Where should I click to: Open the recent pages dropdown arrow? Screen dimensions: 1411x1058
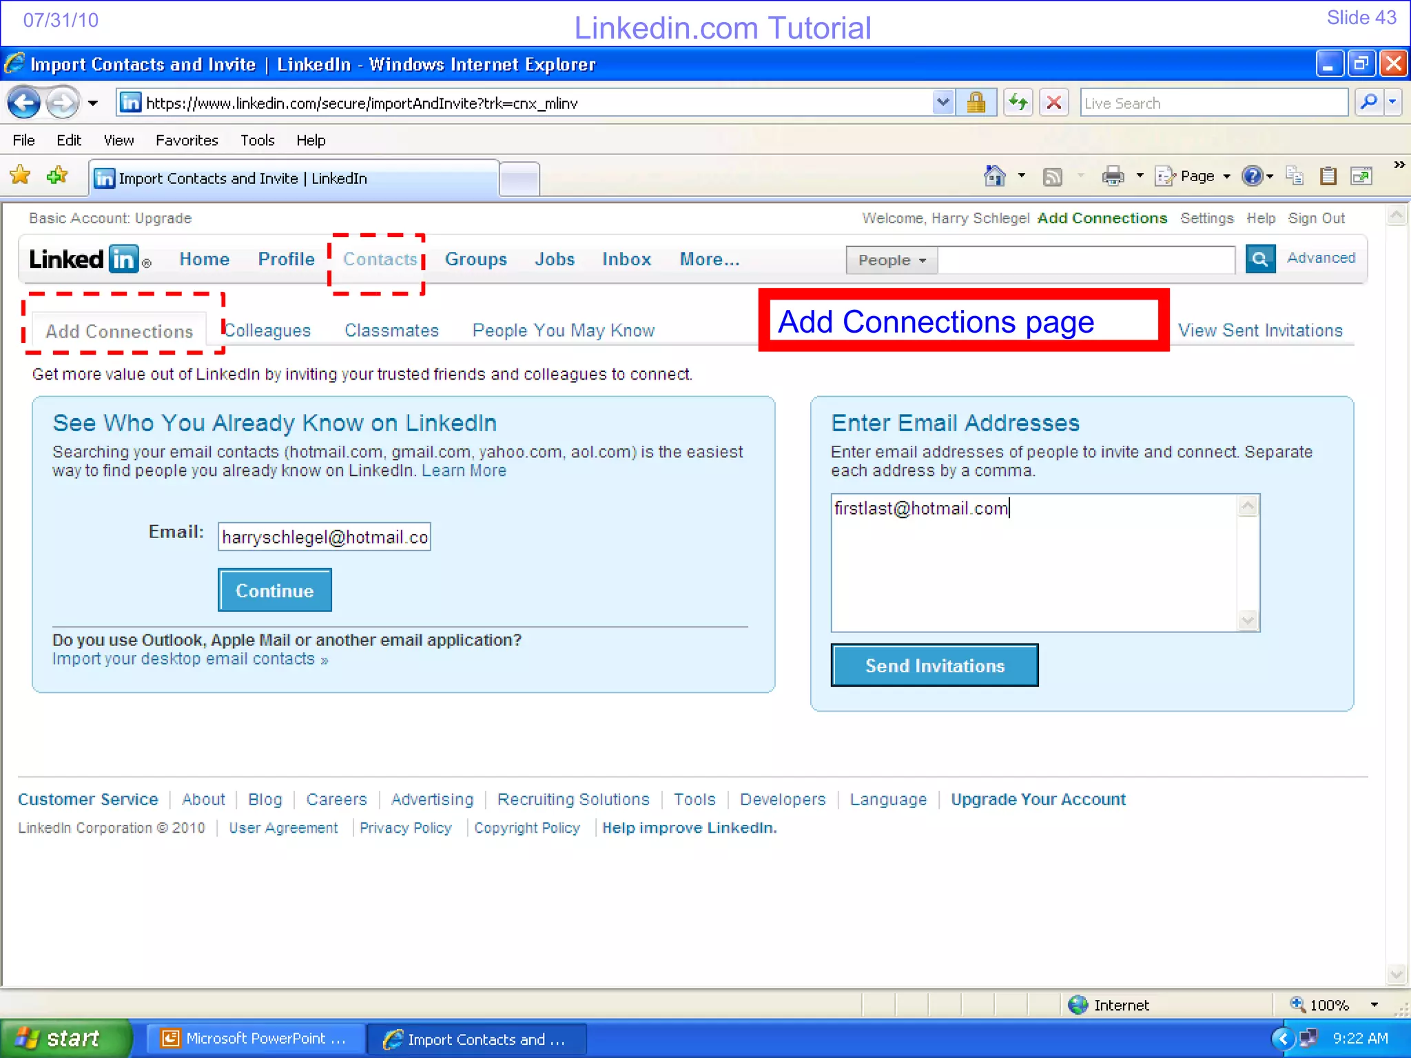pos(93,103)
